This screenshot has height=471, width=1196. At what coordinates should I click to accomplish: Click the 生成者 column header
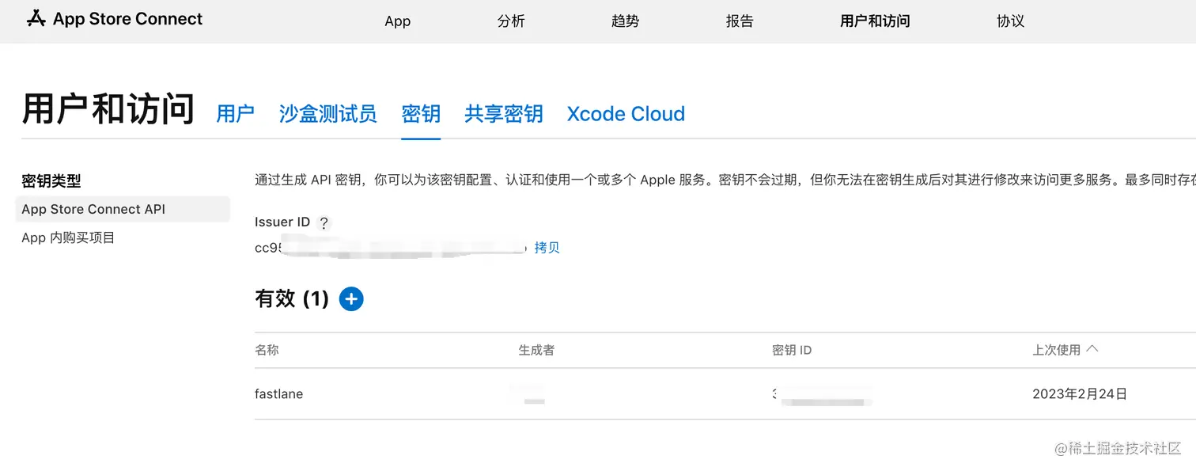tap(536, 350)
